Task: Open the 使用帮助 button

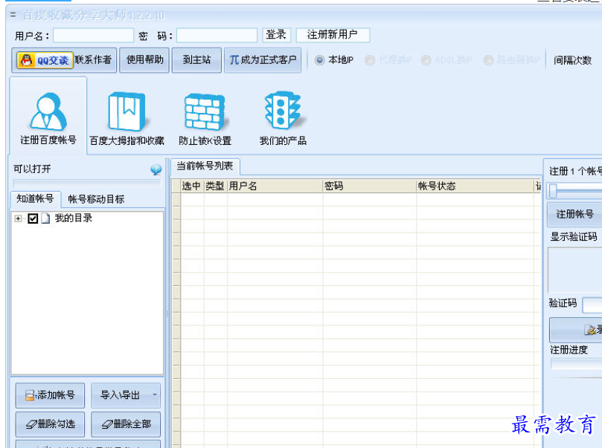Action: [144, 59]
